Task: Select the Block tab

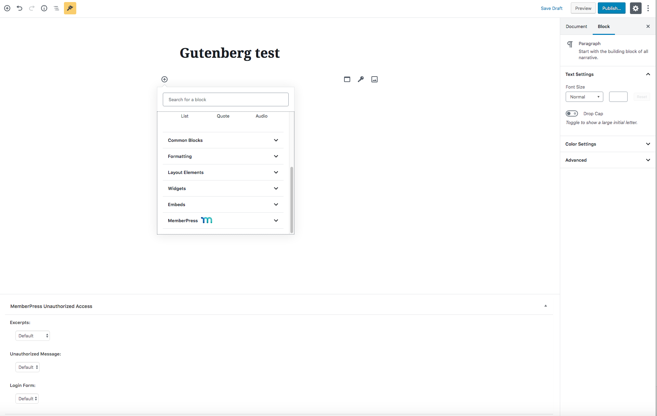Action: click(604, 26)
